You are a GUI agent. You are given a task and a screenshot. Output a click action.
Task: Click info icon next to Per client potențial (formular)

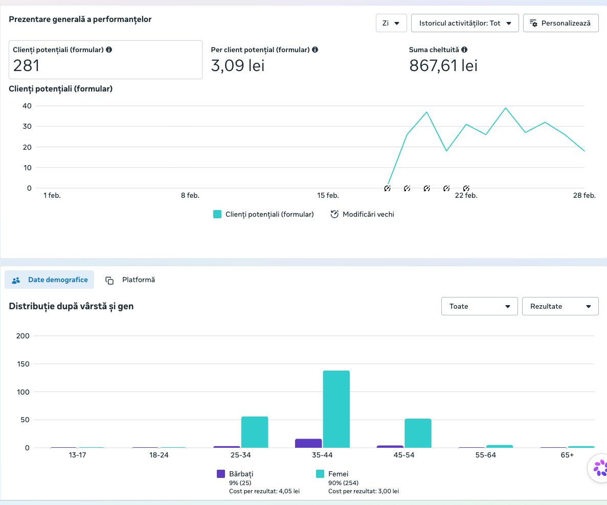(x=315, y=50)
